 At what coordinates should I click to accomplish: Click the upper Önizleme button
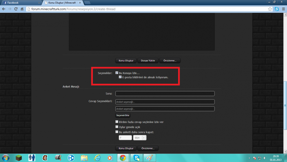point(170,60)
